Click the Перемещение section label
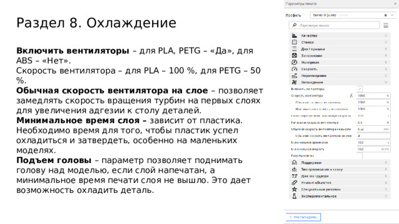Image resolution: width=399 pixels, height=224 pixels. click(x=314, y=76)
